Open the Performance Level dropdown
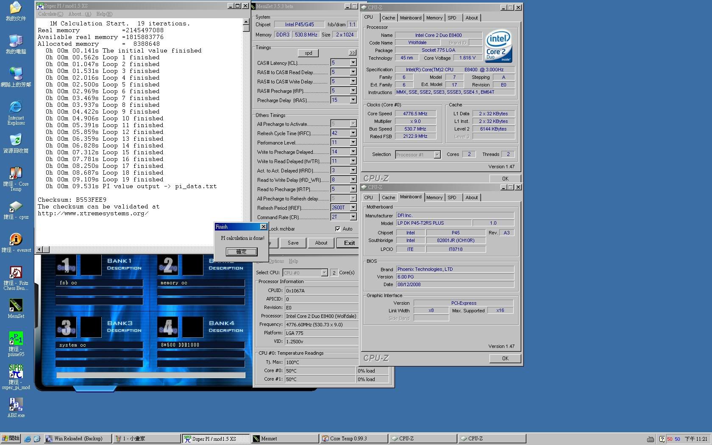 click(x=353, y=142)
